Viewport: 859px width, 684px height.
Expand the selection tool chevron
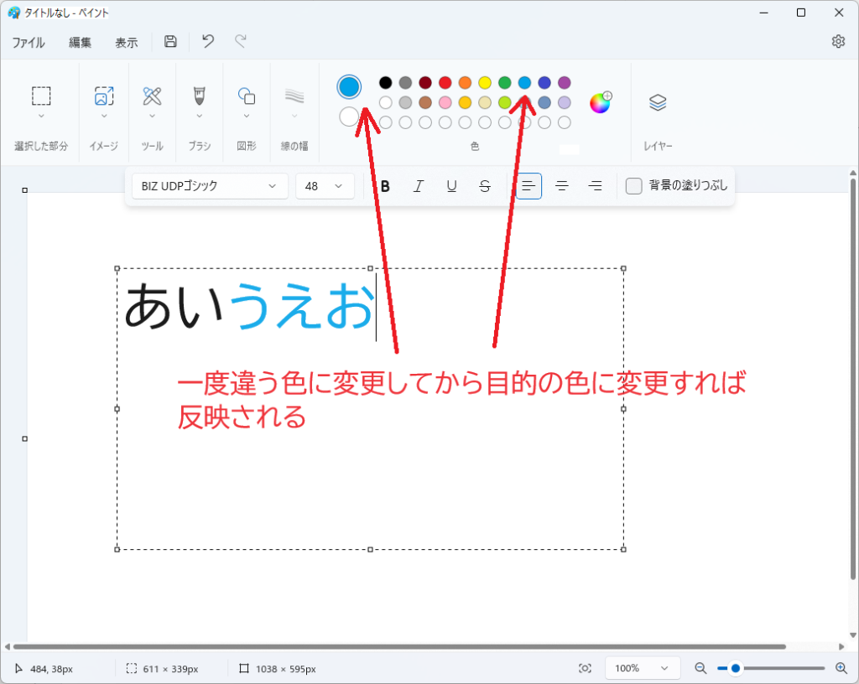(41, 116)
